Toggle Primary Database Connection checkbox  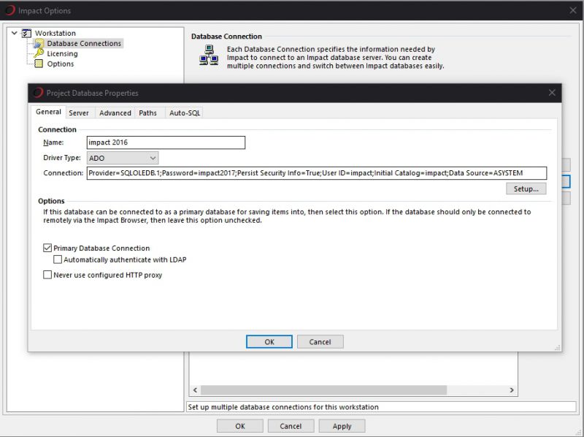(47, 248)
